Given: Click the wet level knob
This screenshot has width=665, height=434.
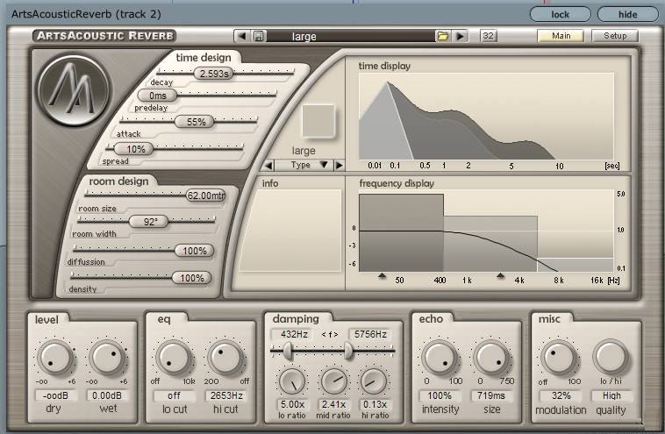Looking at the screenshot, I should click(x=108, y=358).
